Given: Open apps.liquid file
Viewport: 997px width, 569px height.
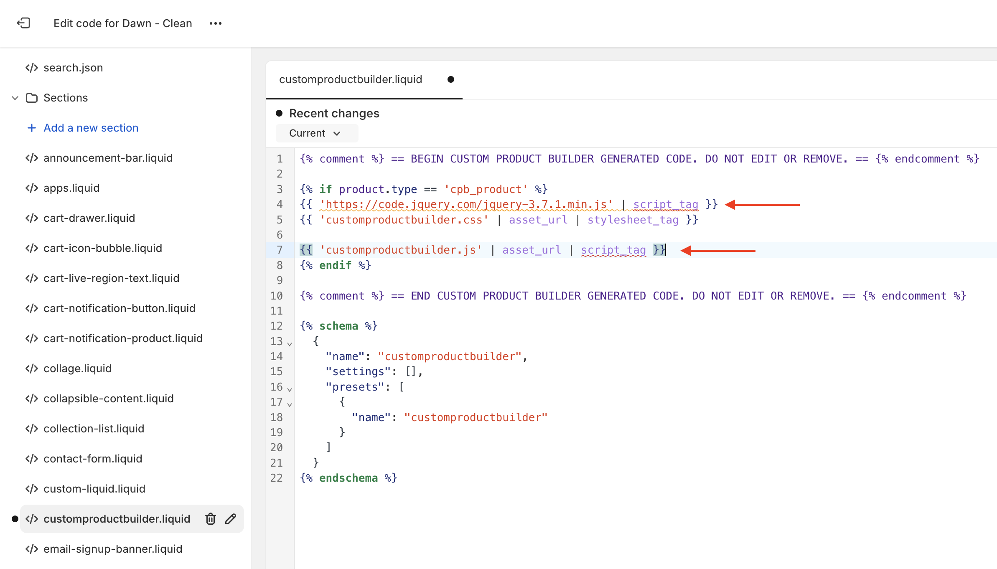Looking at the screenshot, I should (x=71, y=188).
